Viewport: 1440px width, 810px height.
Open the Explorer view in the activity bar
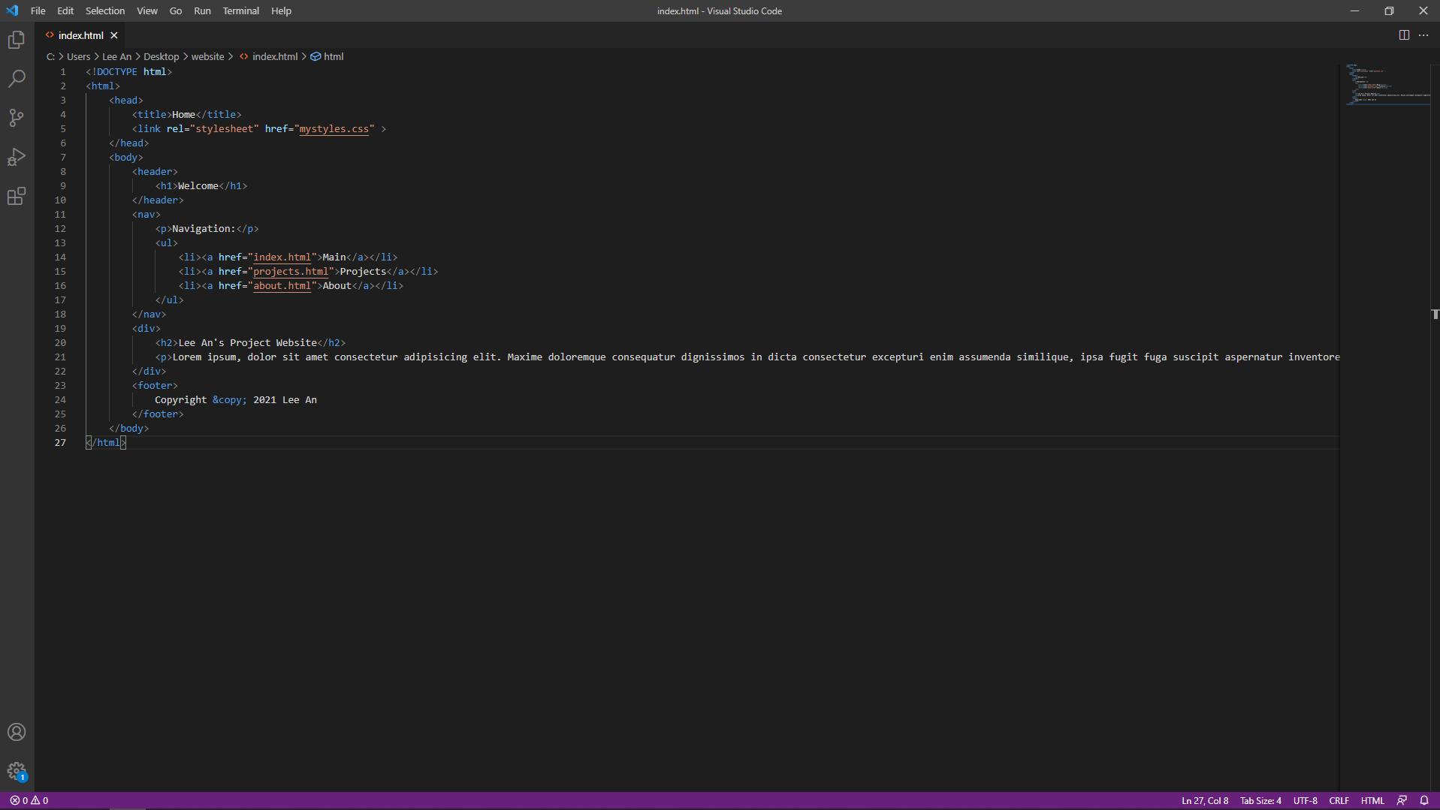17,40
